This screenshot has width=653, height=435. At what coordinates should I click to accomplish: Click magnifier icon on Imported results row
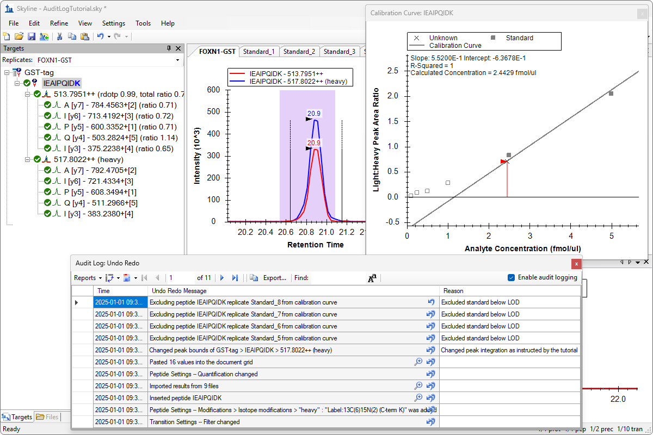click(418, 386)
